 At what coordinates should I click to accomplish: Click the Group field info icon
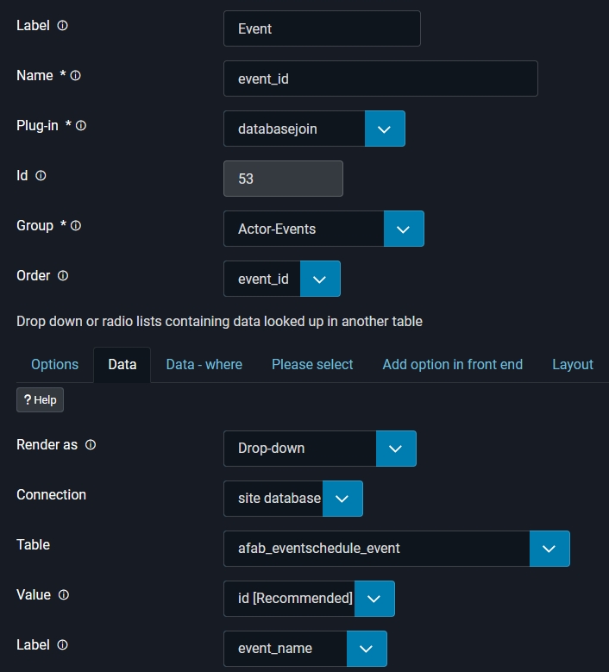click(x=76, y=226)
